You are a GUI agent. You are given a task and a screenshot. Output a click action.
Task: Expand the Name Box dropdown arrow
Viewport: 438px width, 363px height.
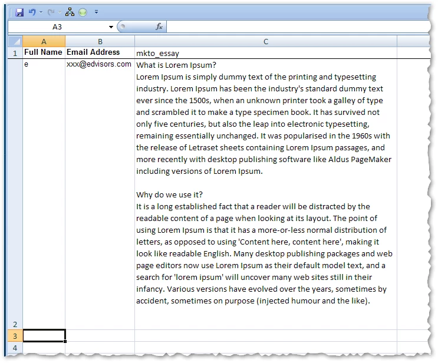(x=111, y=27)
